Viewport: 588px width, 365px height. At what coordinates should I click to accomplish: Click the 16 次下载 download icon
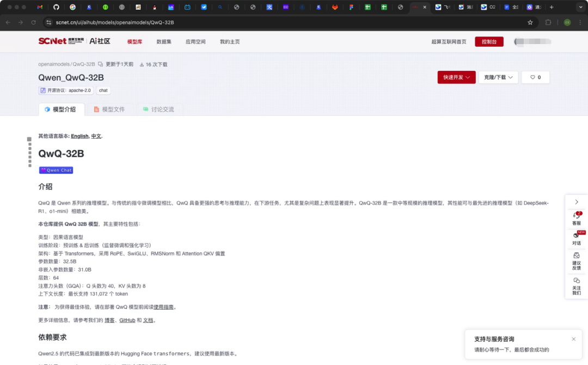coord(142,64)
